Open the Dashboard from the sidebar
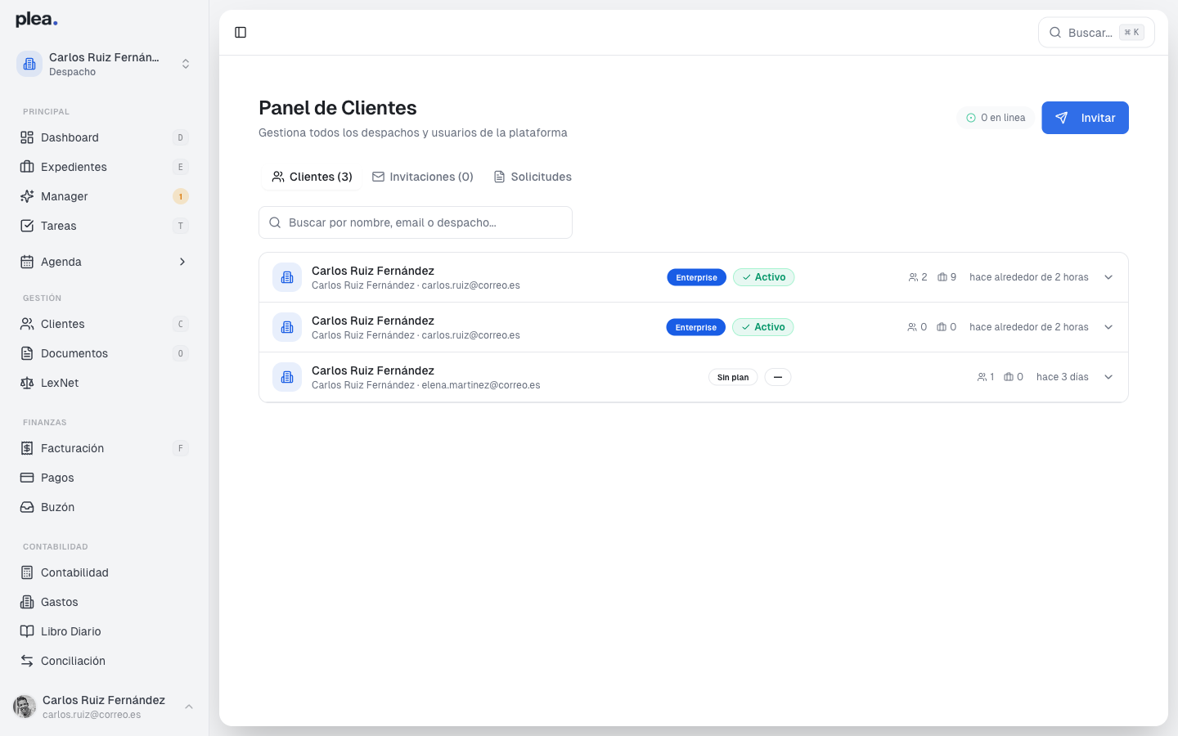 click(70, 137)
